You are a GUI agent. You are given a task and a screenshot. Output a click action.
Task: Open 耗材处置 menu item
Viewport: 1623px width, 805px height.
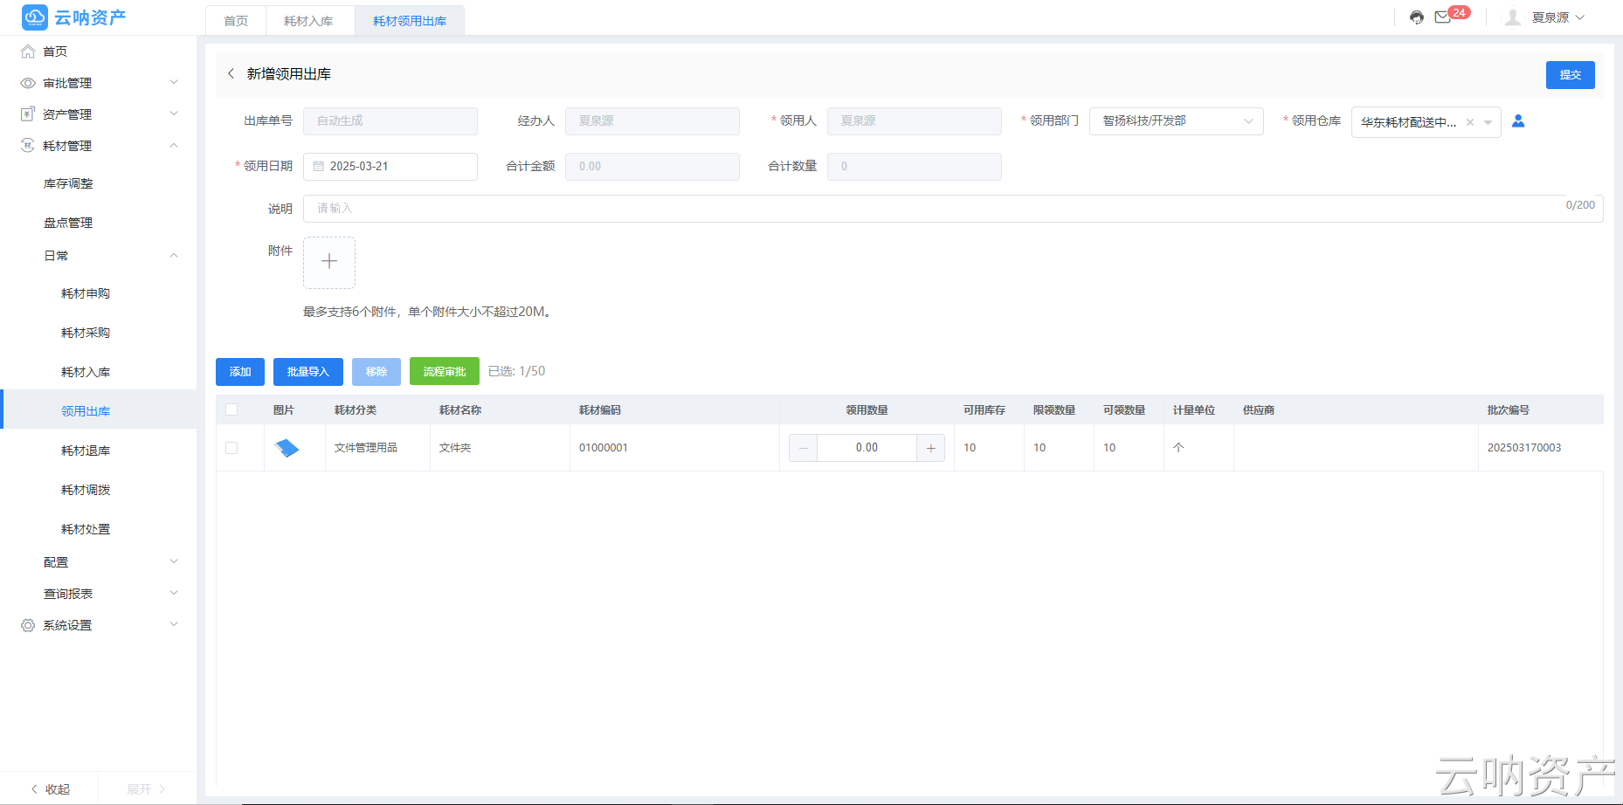pos(86,529)
